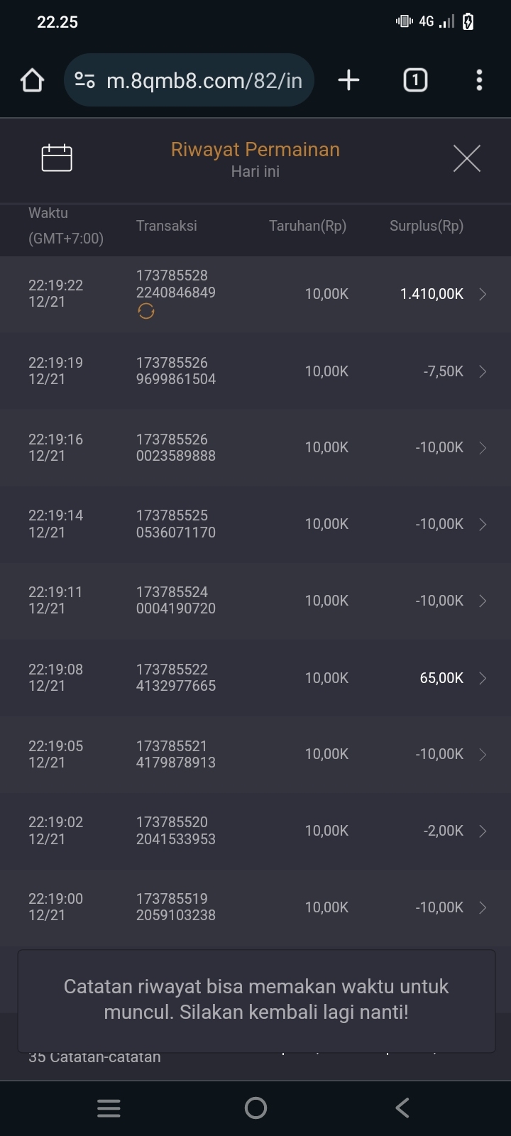
Task: Tap the site settings icon in address bar
Action: [x=85, y=80]
